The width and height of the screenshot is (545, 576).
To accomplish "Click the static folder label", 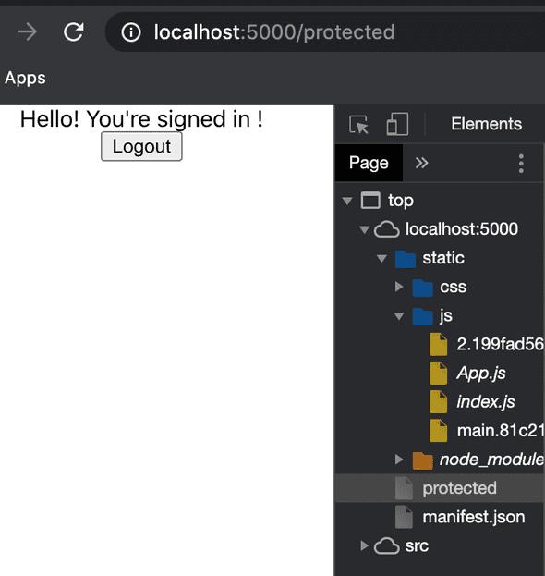I will tap(443, 258).
